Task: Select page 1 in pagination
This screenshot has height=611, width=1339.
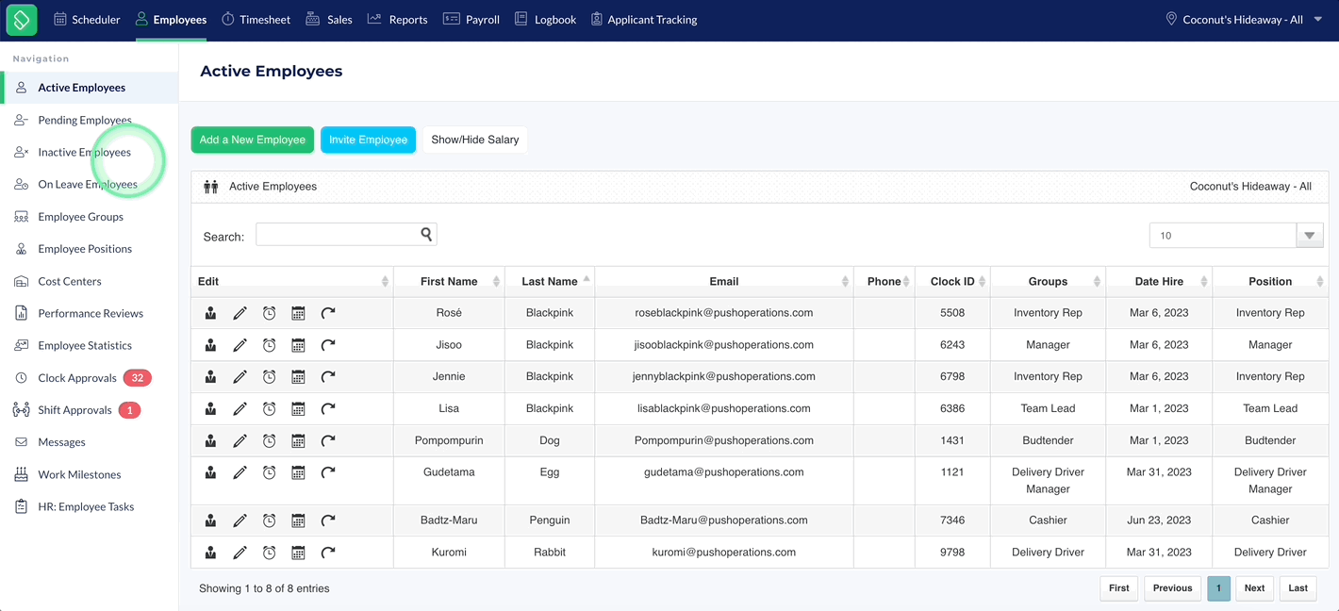Action: [1218, 588]
